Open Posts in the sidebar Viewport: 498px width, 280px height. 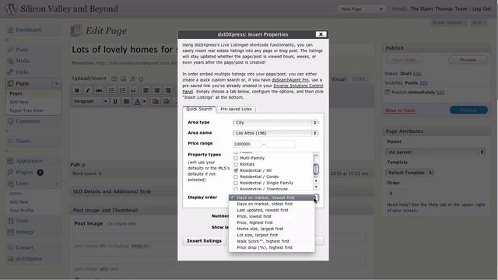coord(22,50)
